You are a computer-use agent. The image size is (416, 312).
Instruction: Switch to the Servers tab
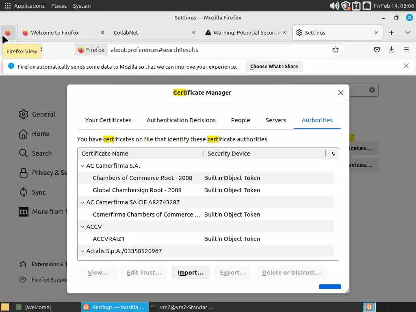tap(276, 120)
